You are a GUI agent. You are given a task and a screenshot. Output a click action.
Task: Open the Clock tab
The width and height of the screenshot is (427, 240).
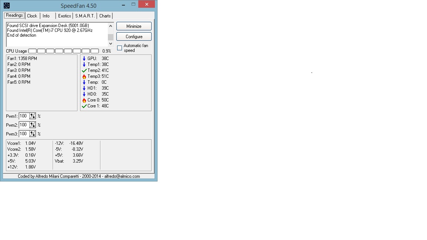(x=32, y=16)
